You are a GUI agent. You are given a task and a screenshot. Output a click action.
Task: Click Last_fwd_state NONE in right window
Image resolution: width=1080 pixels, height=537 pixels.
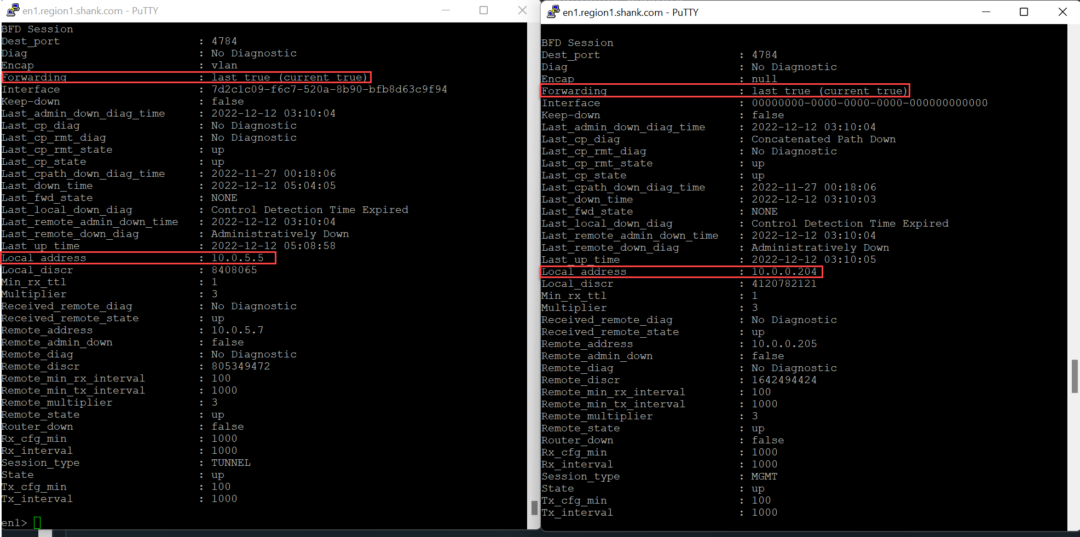tap(764, 211)
